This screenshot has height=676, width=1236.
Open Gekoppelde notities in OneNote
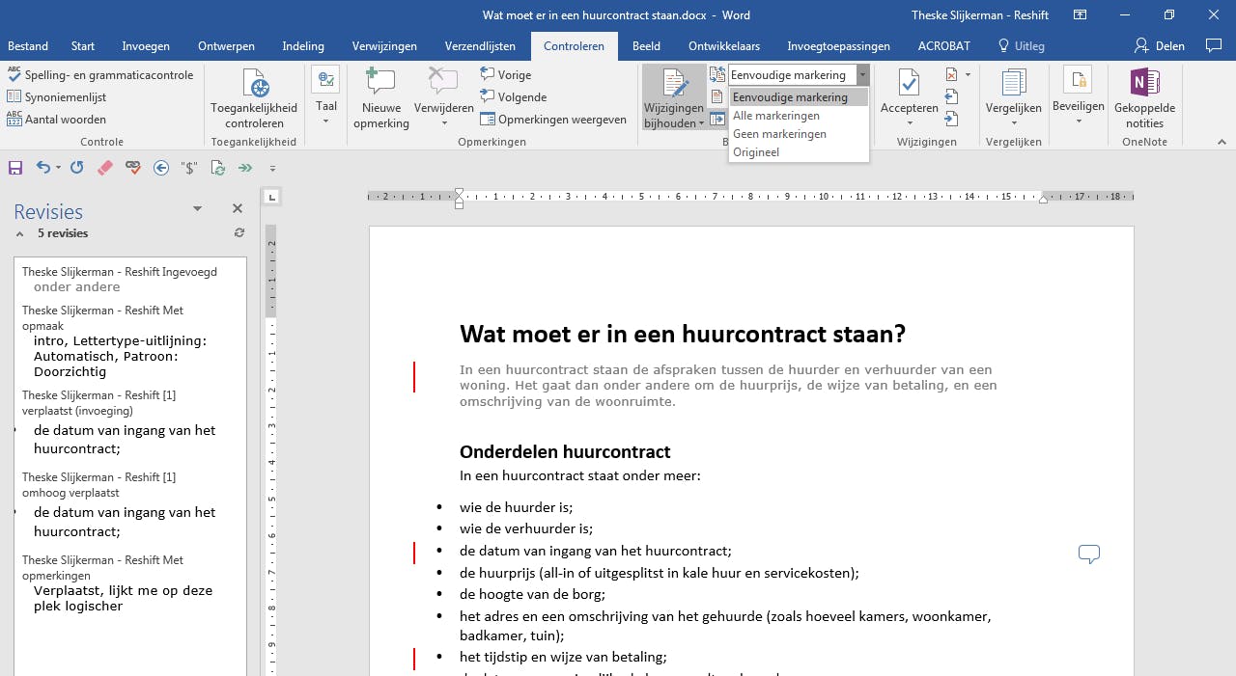tap(1144, 99)
